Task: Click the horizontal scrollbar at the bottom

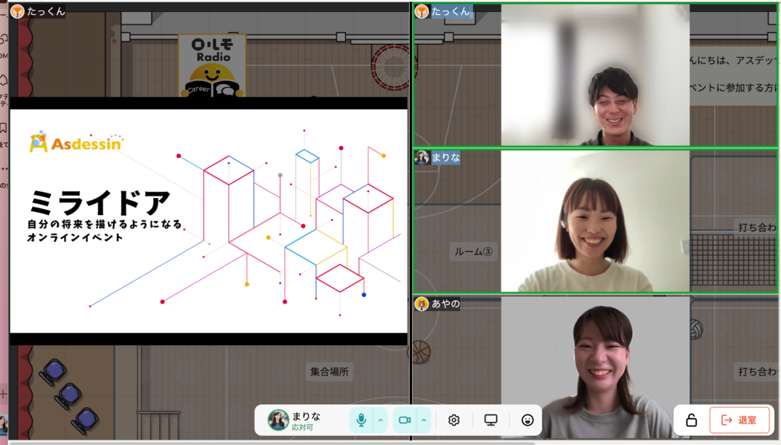Action: (271, 443)
